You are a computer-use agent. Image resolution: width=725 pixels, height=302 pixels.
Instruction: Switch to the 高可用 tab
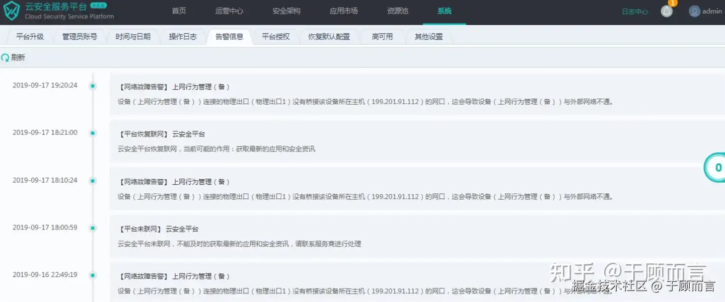[382, 37]
